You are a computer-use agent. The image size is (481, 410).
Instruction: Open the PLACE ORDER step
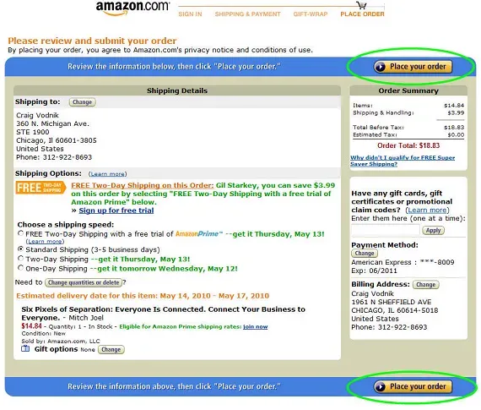[362, 14]
